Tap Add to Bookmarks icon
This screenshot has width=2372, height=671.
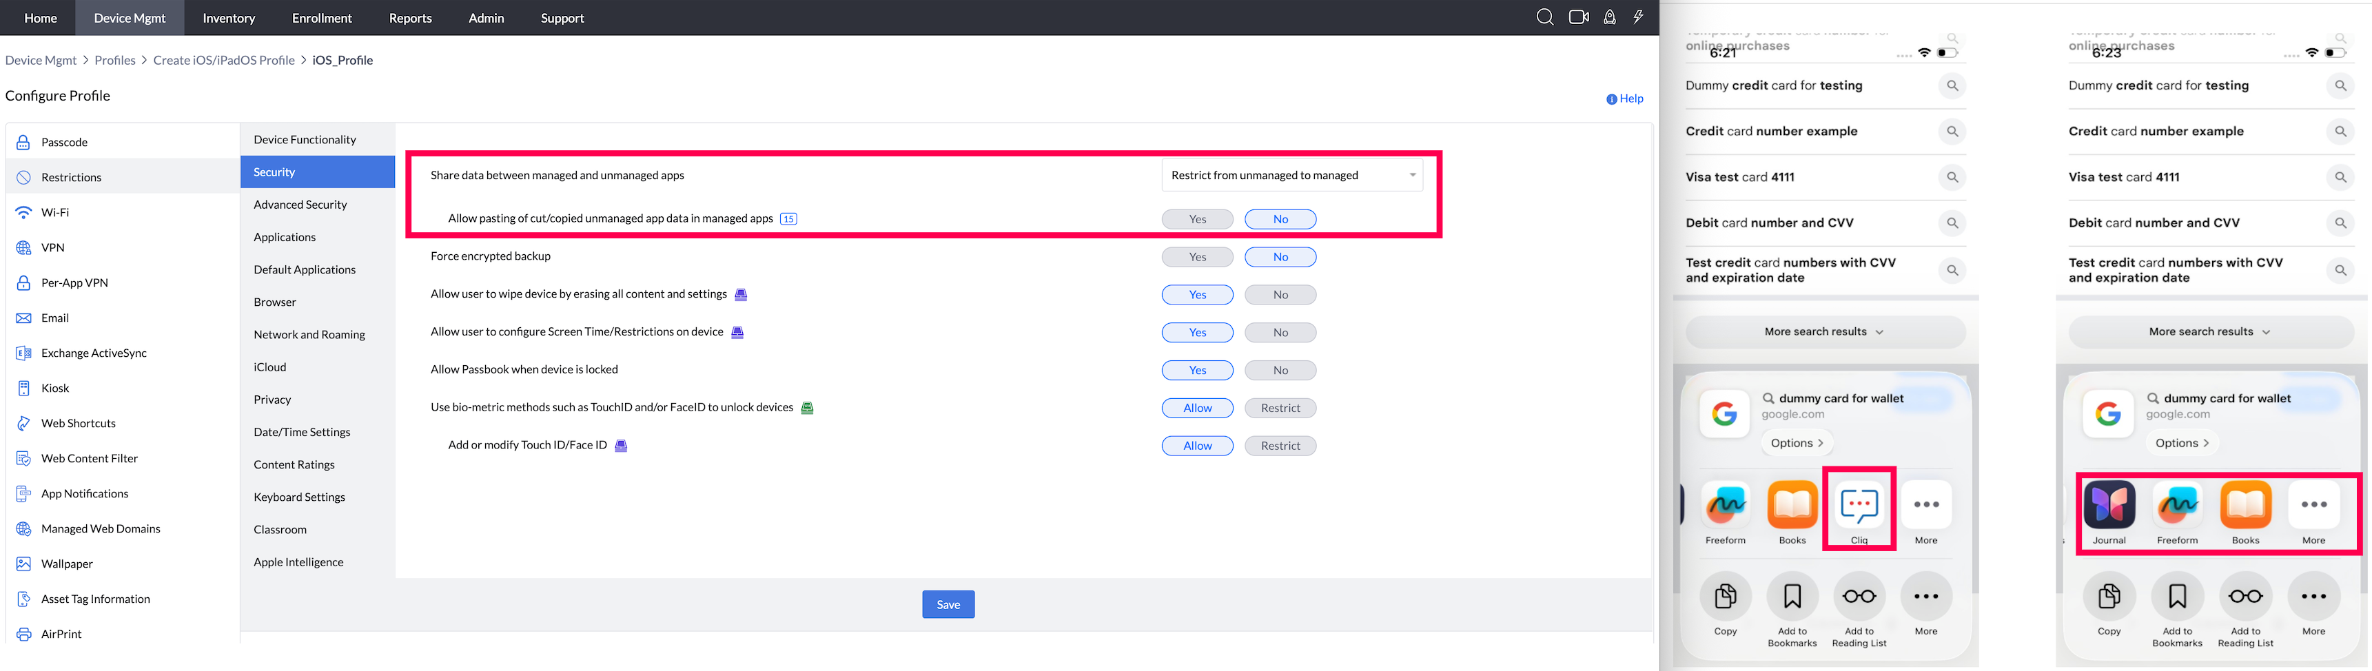point(1792,597)
